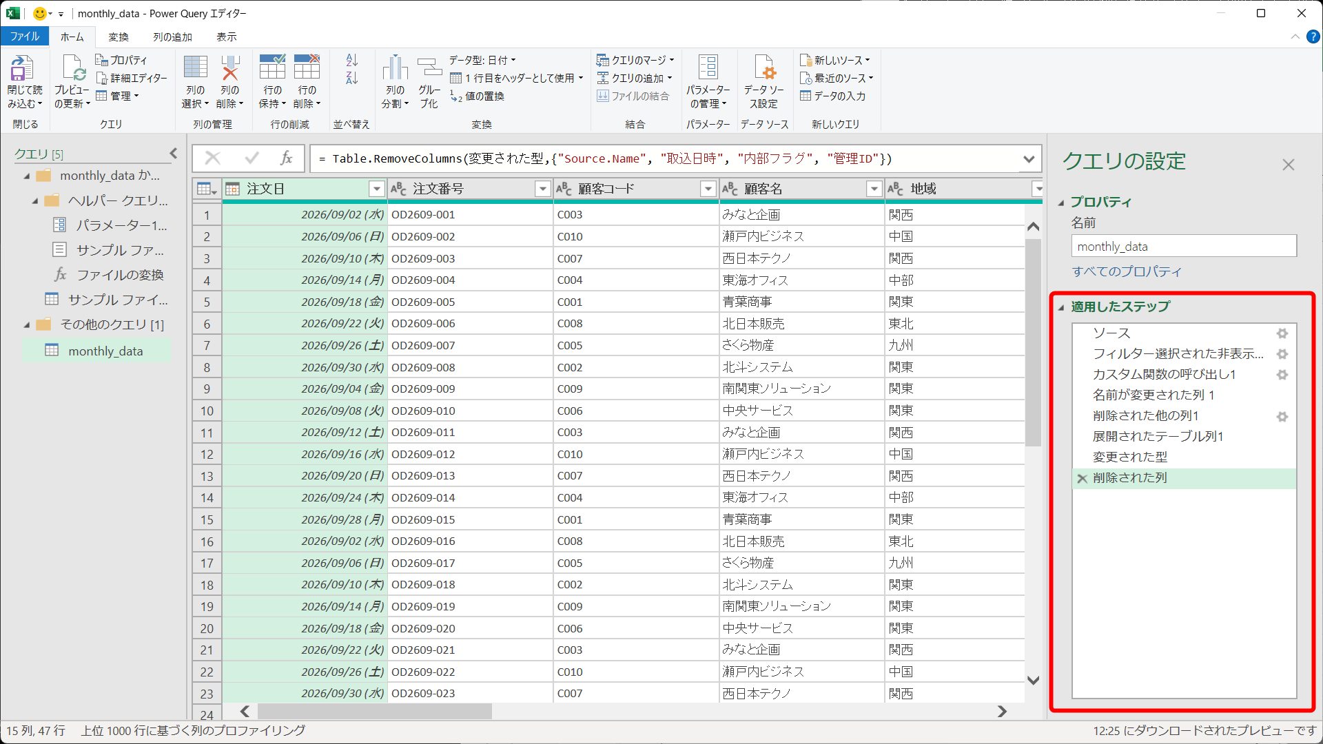Switch to 表示 tab

click(x=227, y=37)
